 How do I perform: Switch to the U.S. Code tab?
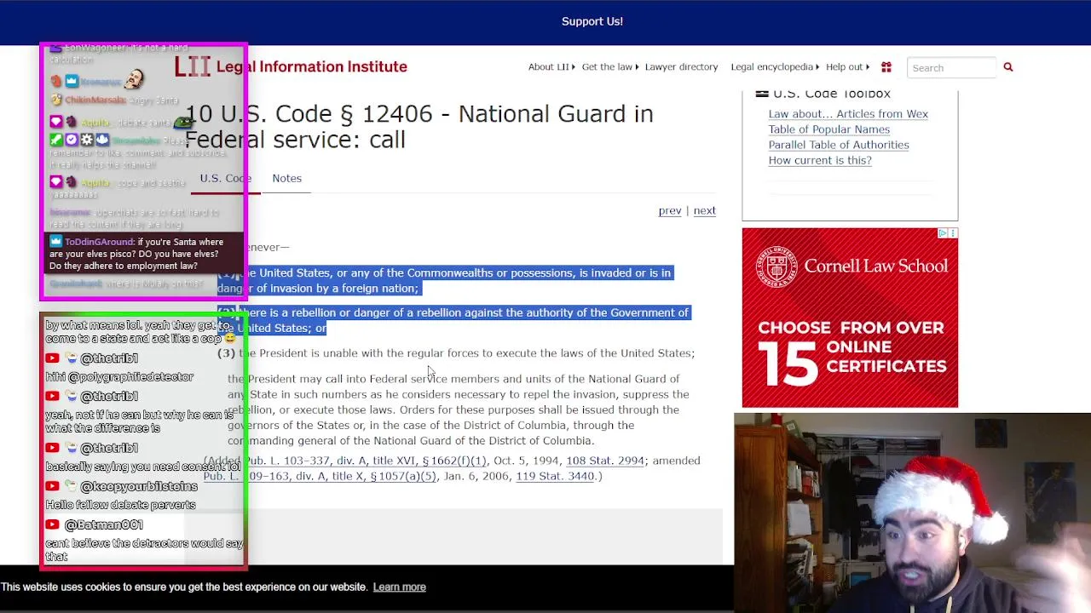point(225,178)
